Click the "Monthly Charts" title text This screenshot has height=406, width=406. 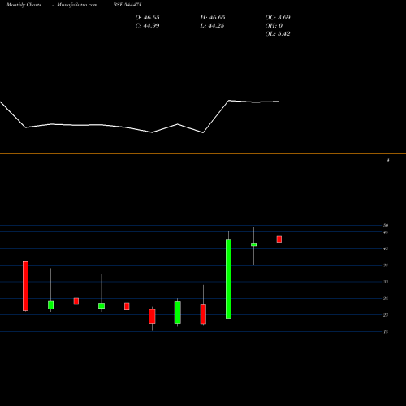pyautogui.click(x=24, y=5)
